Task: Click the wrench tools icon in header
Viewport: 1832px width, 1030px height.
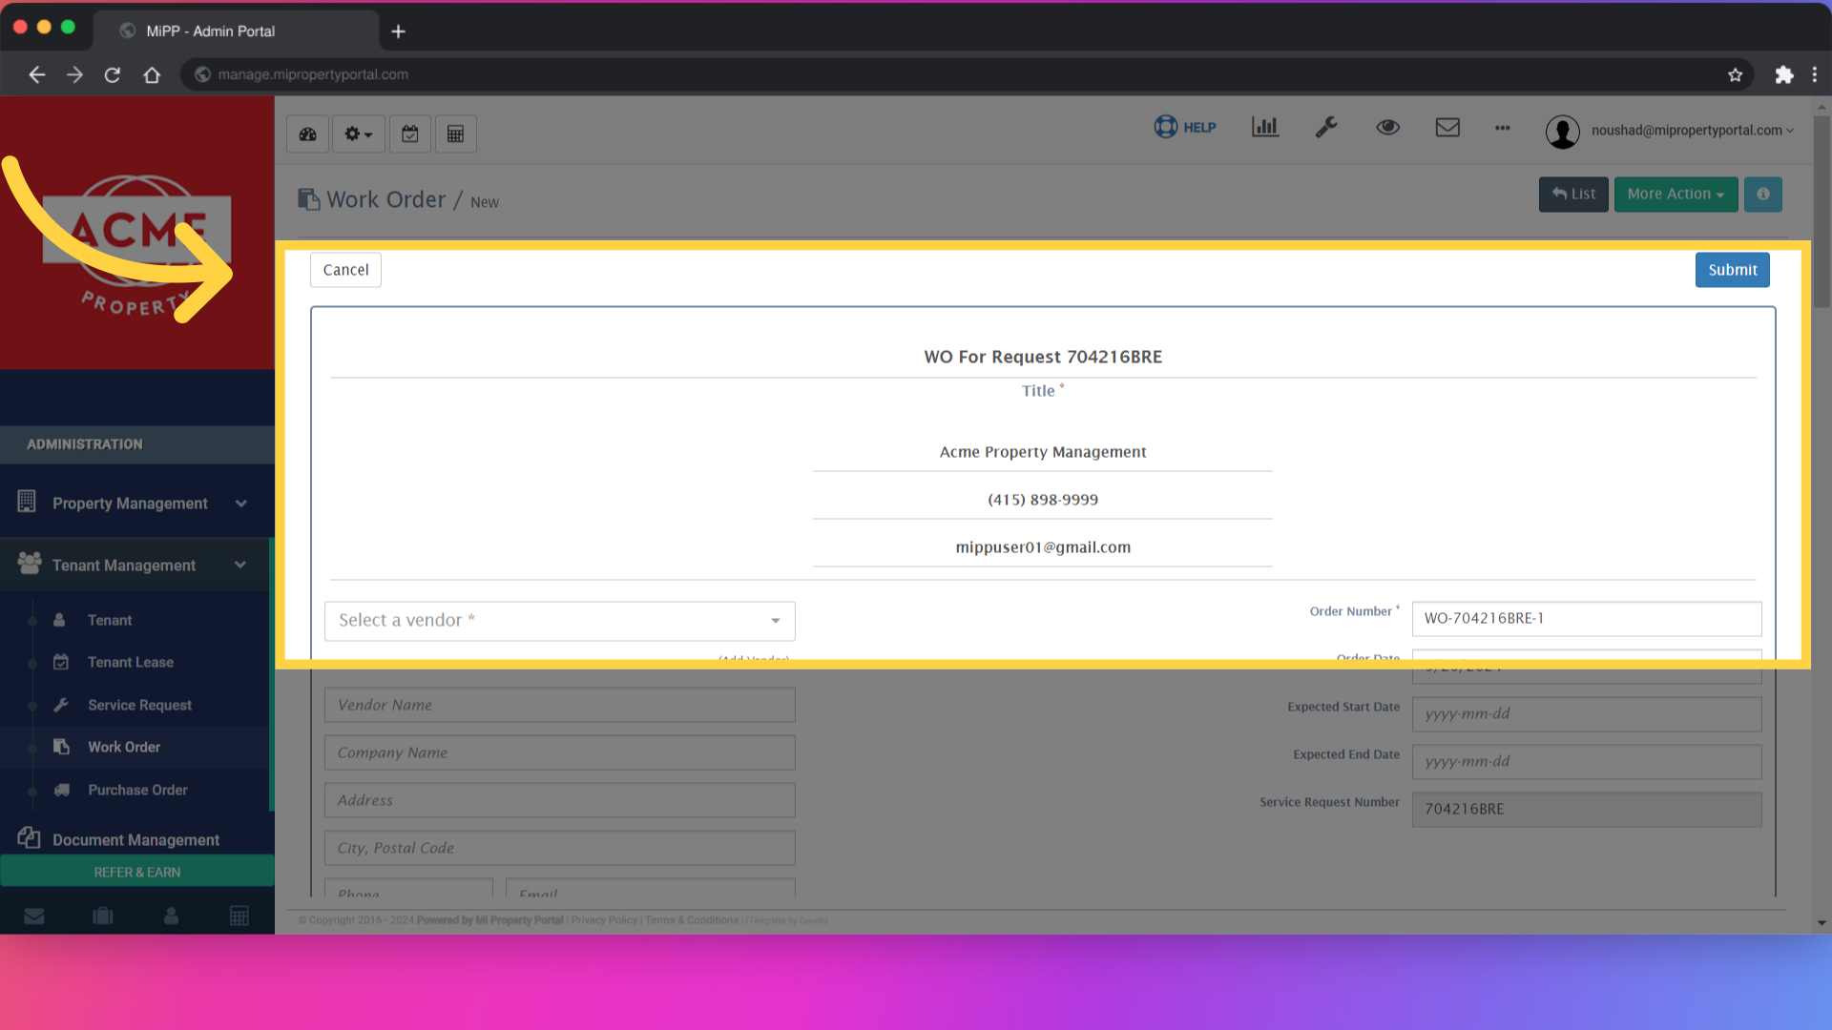Action: point(1327,127)
